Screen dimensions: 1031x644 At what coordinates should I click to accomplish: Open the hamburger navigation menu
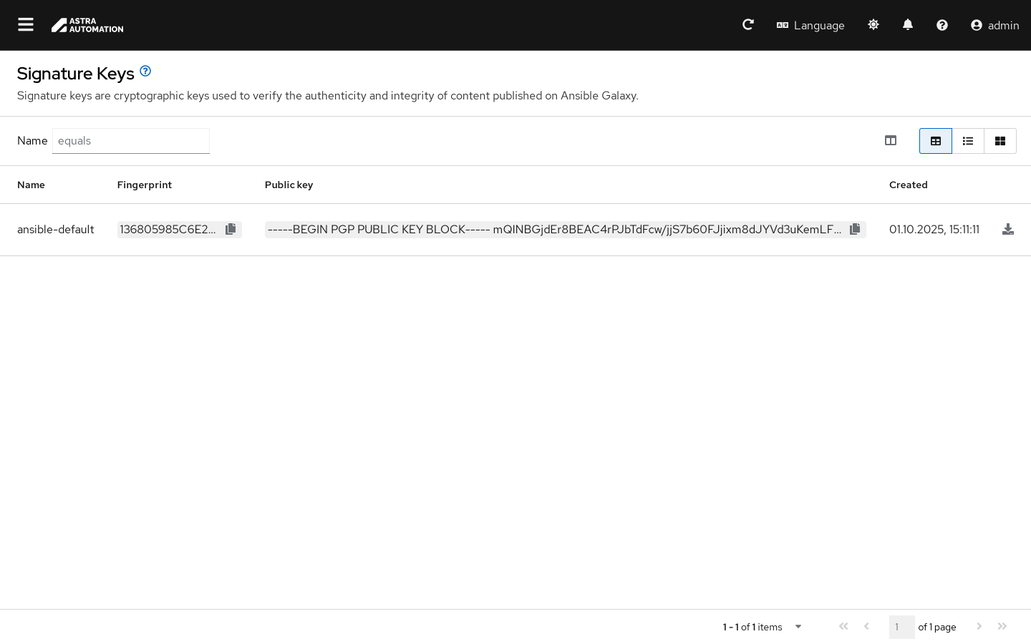click(26, 25)
